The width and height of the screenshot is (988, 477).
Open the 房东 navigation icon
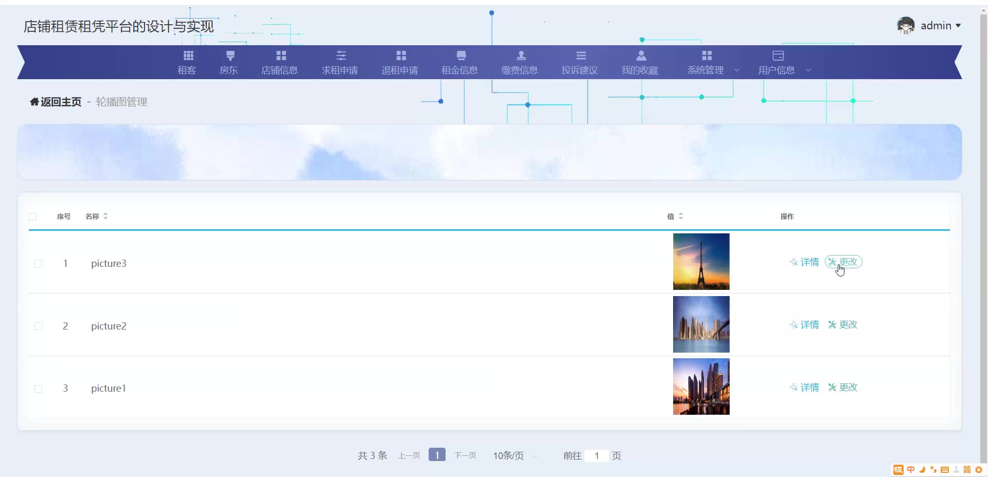[230, 56]
